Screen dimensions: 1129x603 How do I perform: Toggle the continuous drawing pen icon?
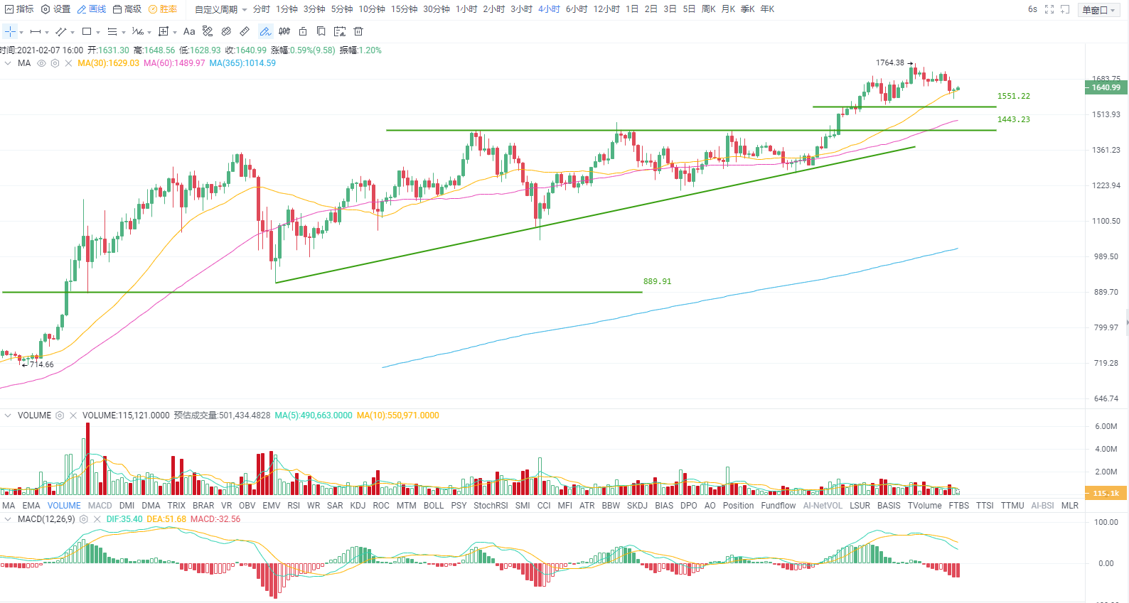[265, 31]
